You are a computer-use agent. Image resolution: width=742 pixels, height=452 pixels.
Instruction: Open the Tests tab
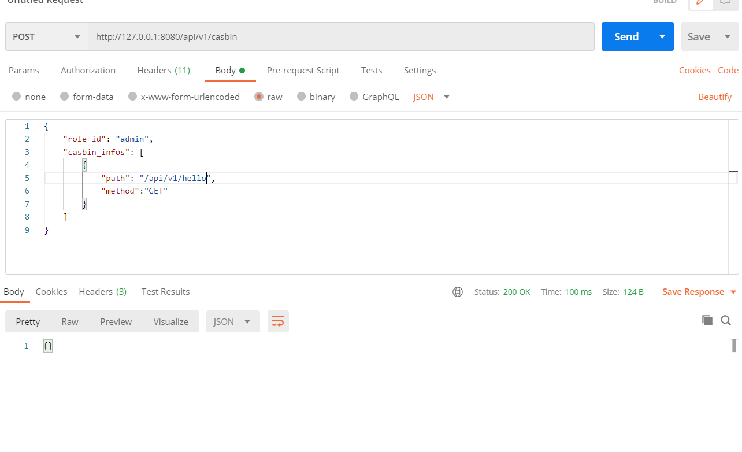372,70
